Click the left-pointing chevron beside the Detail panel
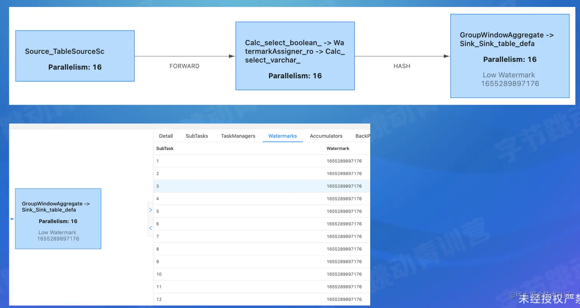580x308 pixels. 150,228
